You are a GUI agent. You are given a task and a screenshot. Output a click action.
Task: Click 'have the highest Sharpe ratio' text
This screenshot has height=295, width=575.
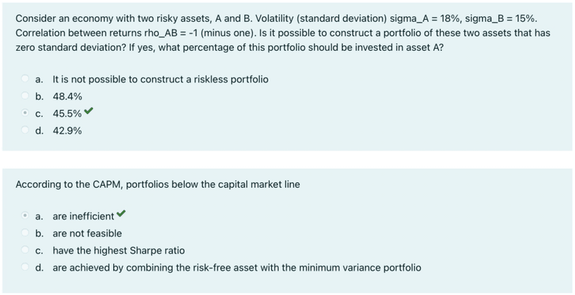pos(118,250)
